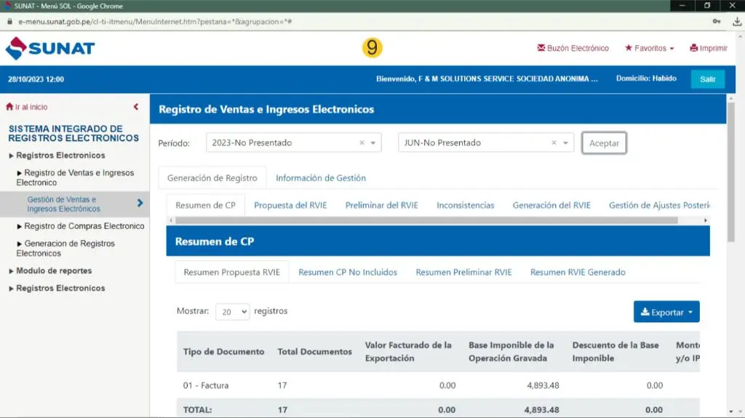The width and height of the screenshot is (745, 418).
Task: Open Buzón Electrónico mailbox
Action: (x=573, y=49)
